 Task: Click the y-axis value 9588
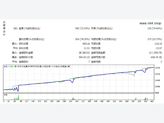coord(157,93)
